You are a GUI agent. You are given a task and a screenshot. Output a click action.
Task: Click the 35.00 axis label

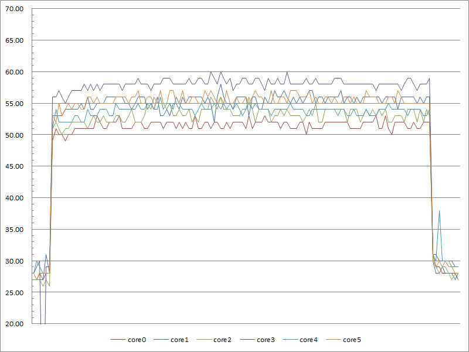pos(14,230)
